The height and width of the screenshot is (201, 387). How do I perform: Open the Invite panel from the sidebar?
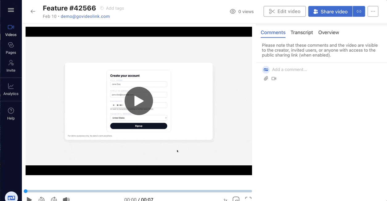coord(11,65)
